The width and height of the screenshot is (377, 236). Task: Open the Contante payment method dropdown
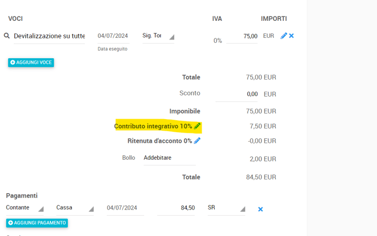click(x=25, y=208)
